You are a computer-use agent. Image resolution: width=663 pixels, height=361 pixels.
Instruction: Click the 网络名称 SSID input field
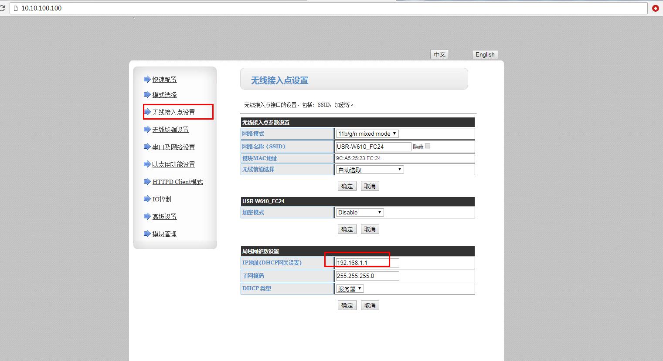(373, 147)
